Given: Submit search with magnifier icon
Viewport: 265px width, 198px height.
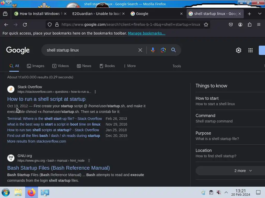Looking at the screenshot, I should tap(173, 50).
